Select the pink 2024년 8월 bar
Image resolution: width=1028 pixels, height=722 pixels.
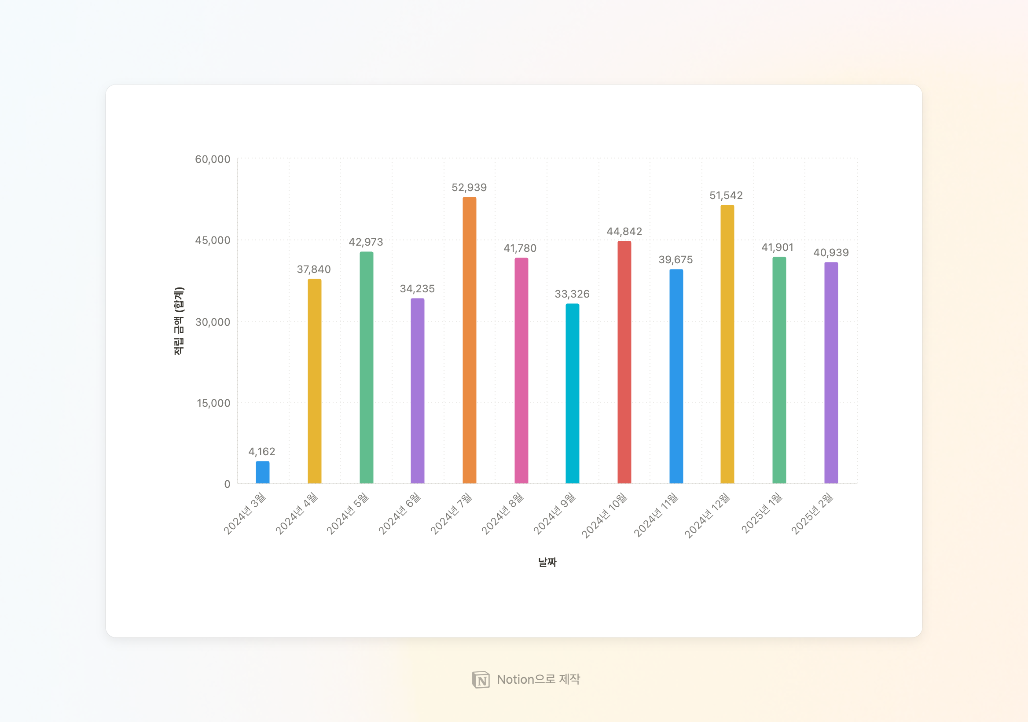coord(521,370)
